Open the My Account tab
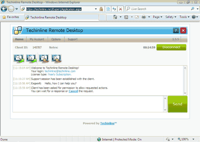This screenshot has width=200, height=142. [37, 39]
